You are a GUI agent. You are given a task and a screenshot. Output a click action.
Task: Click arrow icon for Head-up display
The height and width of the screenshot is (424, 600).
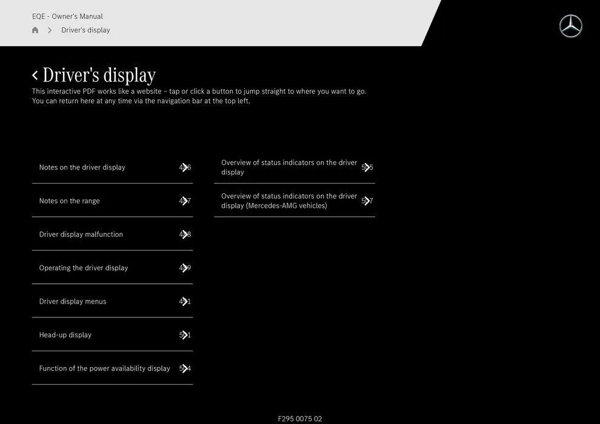pyautogui.click(x=185, y=335)
